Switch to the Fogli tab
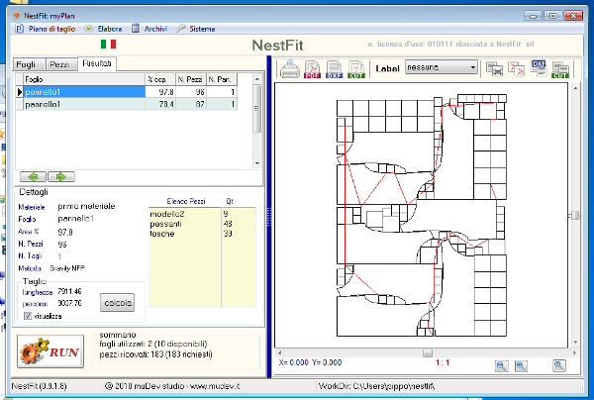The width and height of the screenshot is (594, 400). pos(29,64)
